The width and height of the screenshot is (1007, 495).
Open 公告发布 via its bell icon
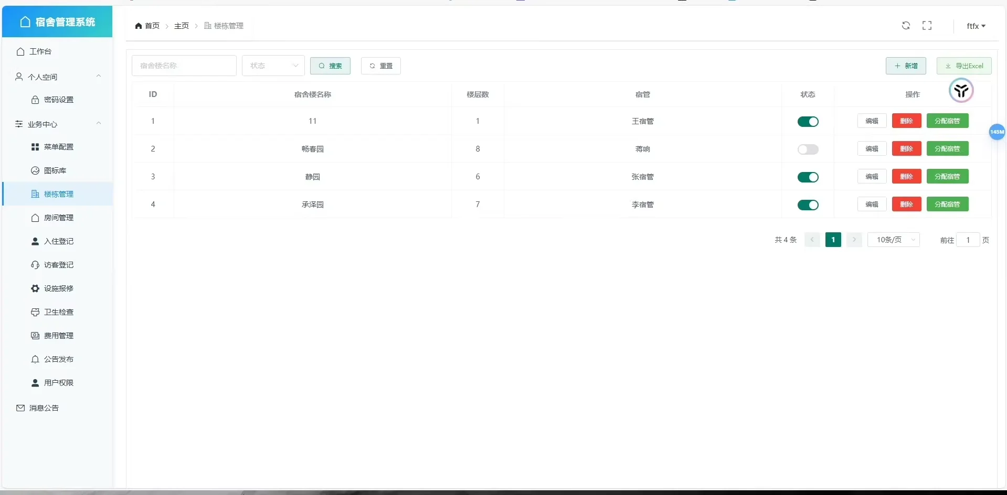click(35, 359)
